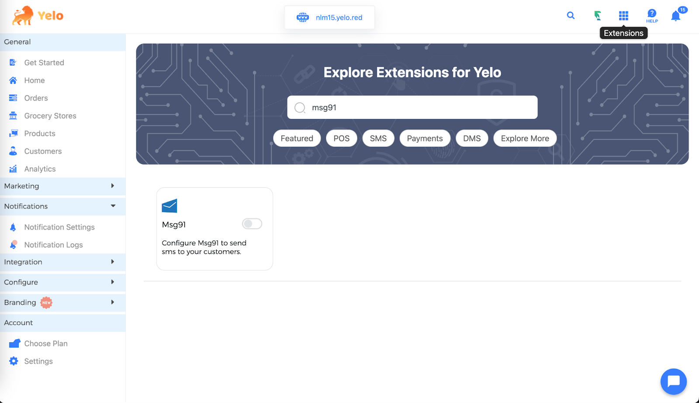Open the Help question mark icon
Image resolution: width=699 pixels, height=403 pixels.
coord(652,16)
